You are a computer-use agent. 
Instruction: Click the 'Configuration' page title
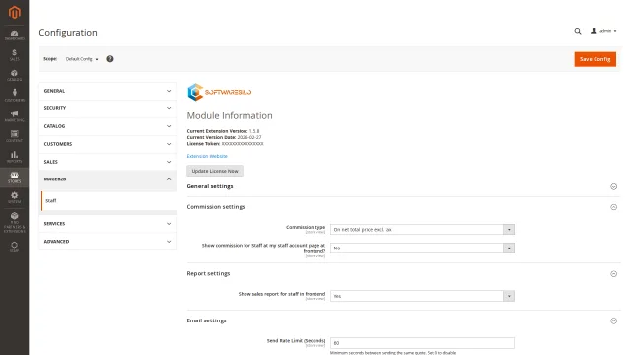click(x=68, y=33)
